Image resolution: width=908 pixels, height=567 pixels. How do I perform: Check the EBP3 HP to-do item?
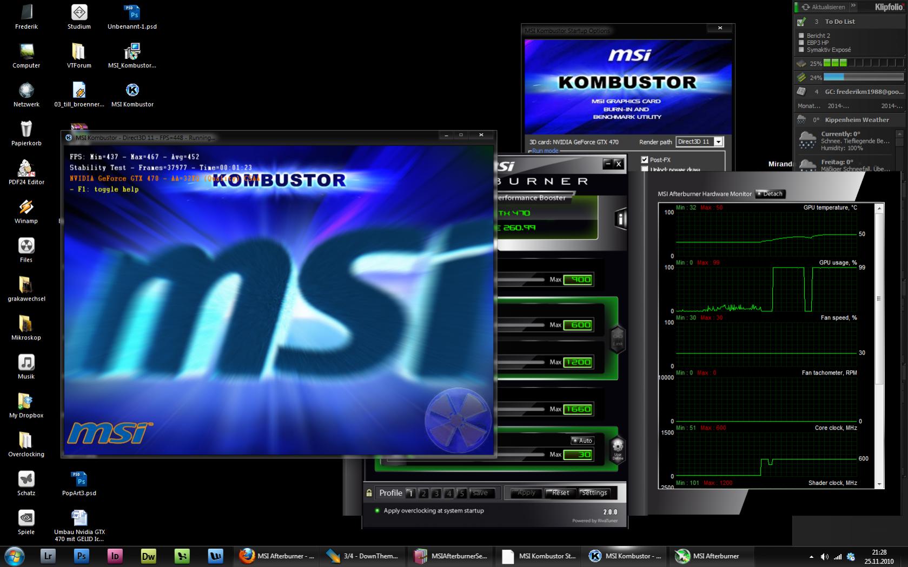[801, 43]
